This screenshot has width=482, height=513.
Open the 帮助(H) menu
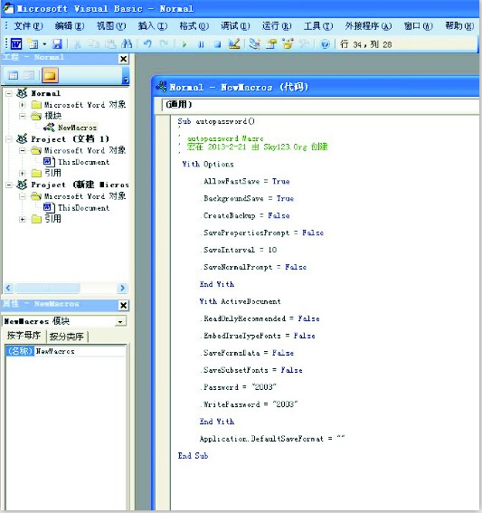459,26
